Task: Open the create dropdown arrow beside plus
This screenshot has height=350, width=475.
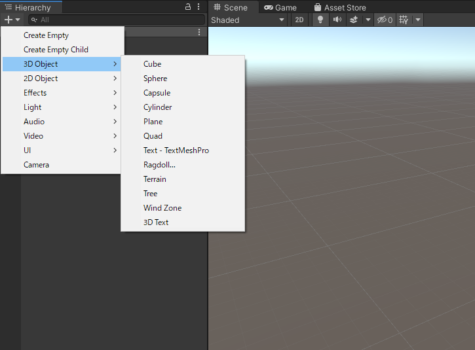Action: click(x=18, y=20)
